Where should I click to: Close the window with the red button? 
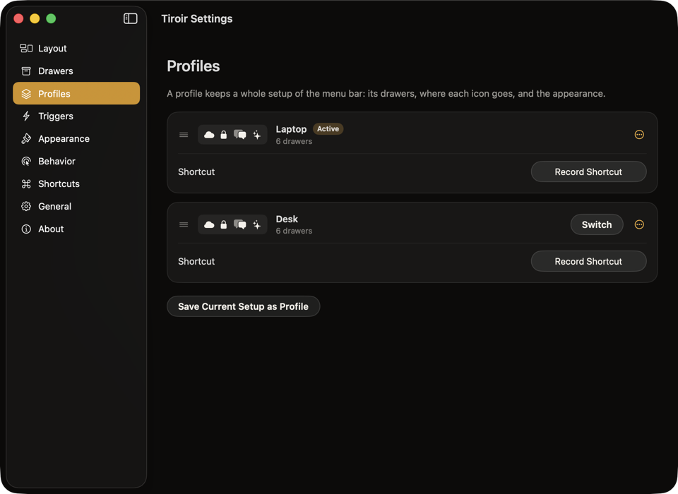click(x=18, y=18)
